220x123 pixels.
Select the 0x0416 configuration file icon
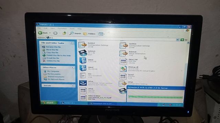point(124,45)
